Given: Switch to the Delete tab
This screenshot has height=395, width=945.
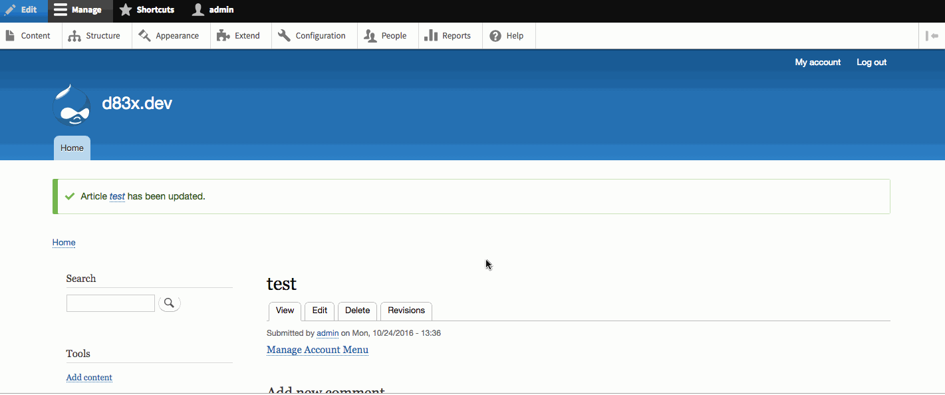Looking at the screenshot, I should [358, 311].
